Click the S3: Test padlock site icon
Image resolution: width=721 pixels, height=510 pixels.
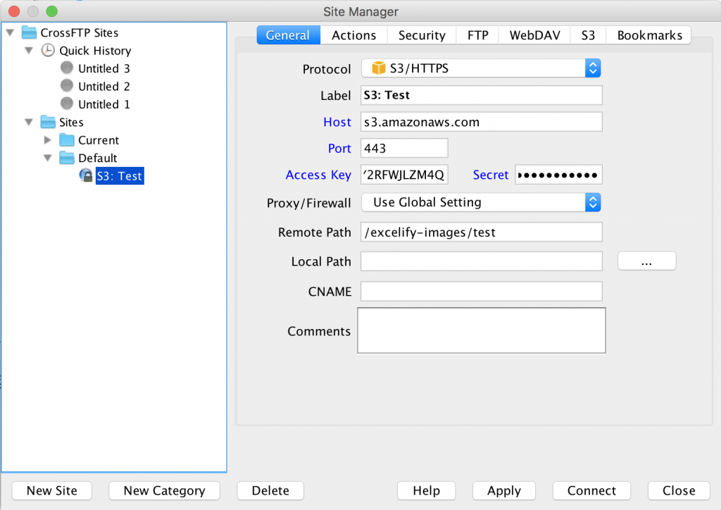(x=86, y=175)
